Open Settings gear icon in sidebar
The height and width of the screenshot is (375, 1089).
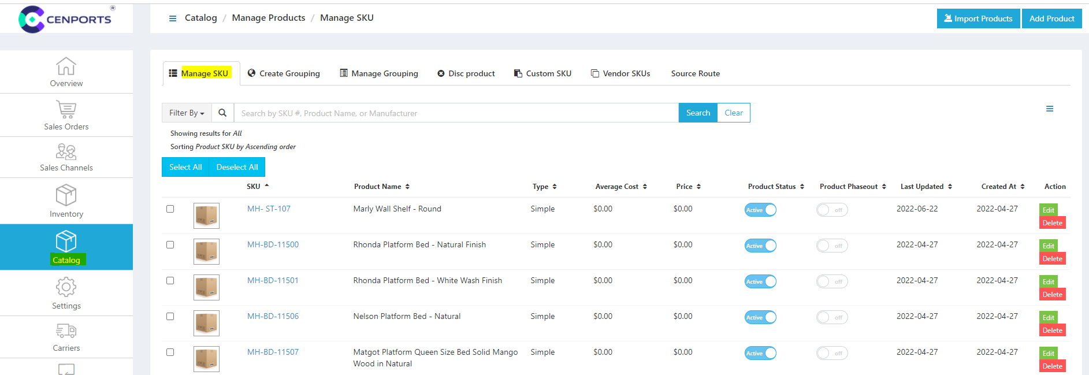tap(66, 287)
